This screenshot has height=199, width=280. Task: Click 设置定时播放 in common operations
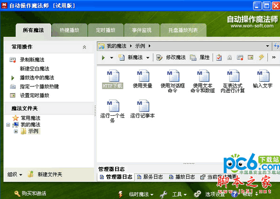[35, 95]
